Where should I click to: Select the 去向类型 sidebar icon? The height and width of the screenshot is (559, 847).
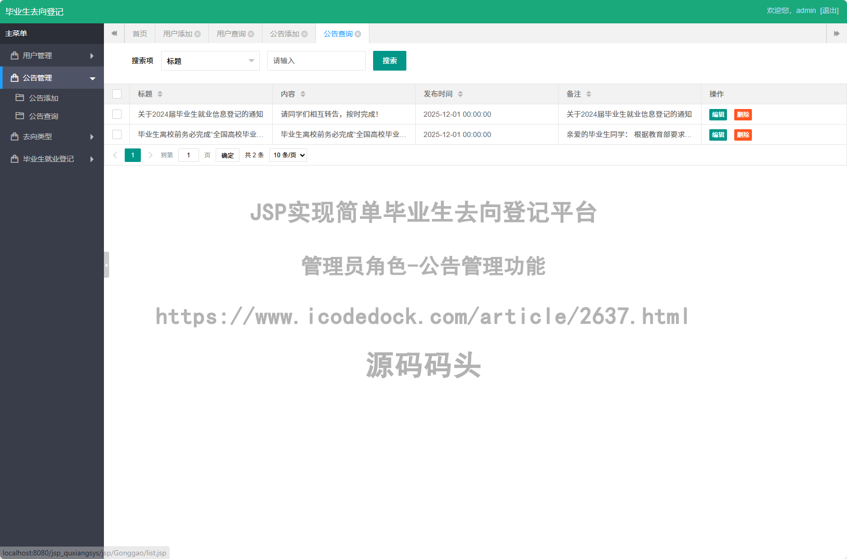[x=14, y=136]
